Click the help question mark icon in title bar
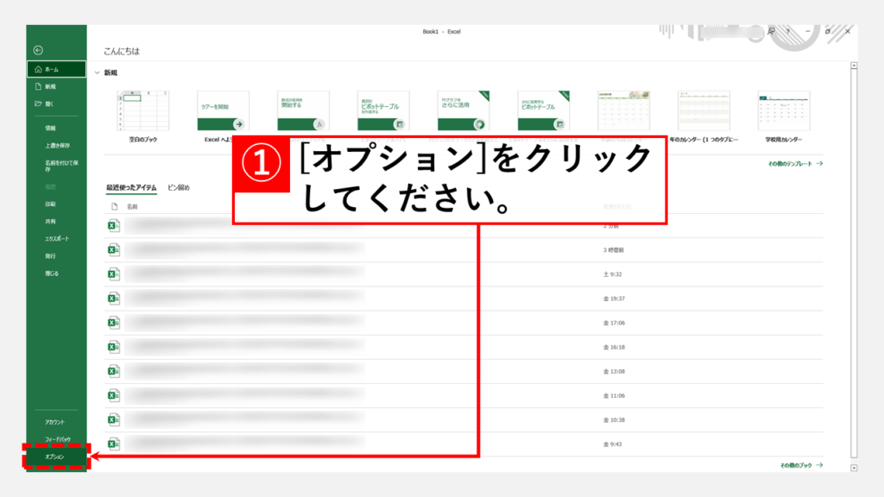Viewport: 884px width, 497px height. [786, 31]
